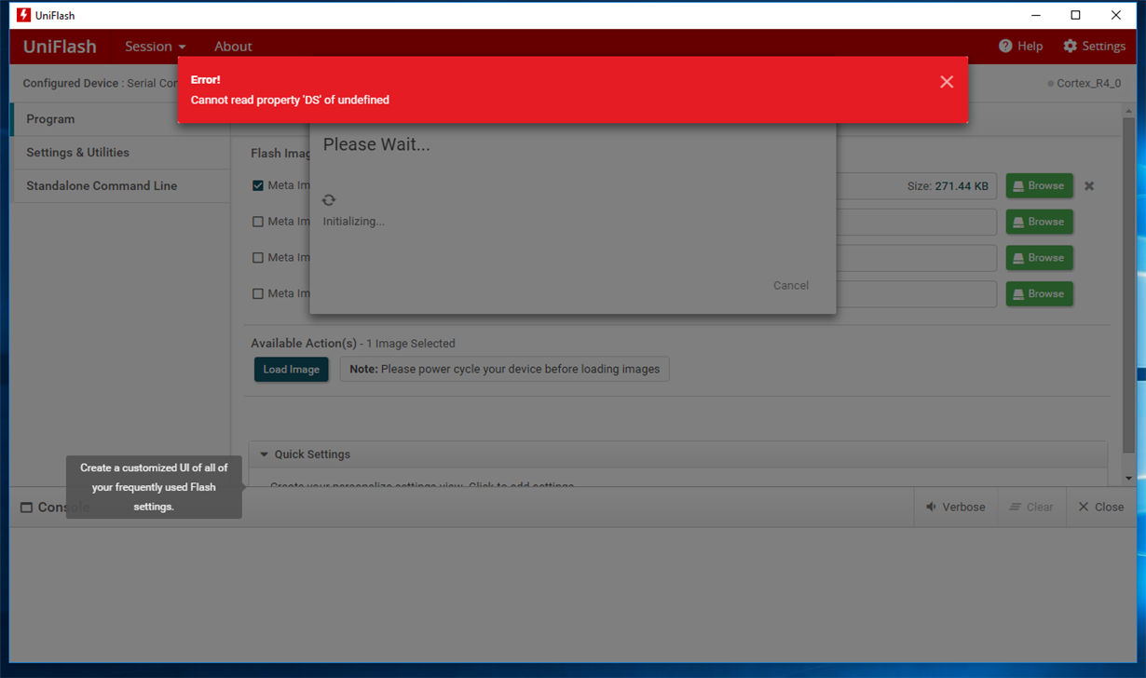Toggle Verbose speaker icon button

955,507
